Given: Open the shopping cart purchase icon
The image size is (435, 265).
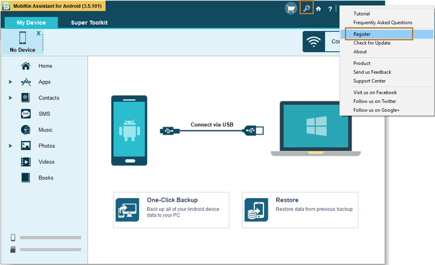Looking at the screenshot, I should tap(291, 9).
